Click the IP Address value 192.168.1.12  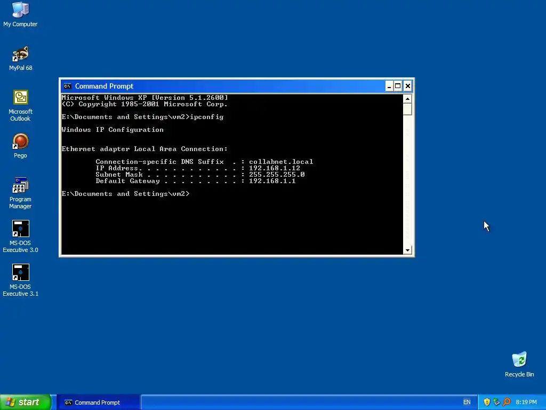(x=275, y=168)
